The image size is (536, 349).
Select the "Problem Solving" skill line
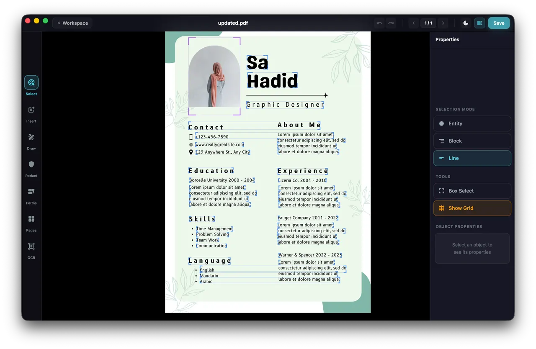[x=212, y=234]
